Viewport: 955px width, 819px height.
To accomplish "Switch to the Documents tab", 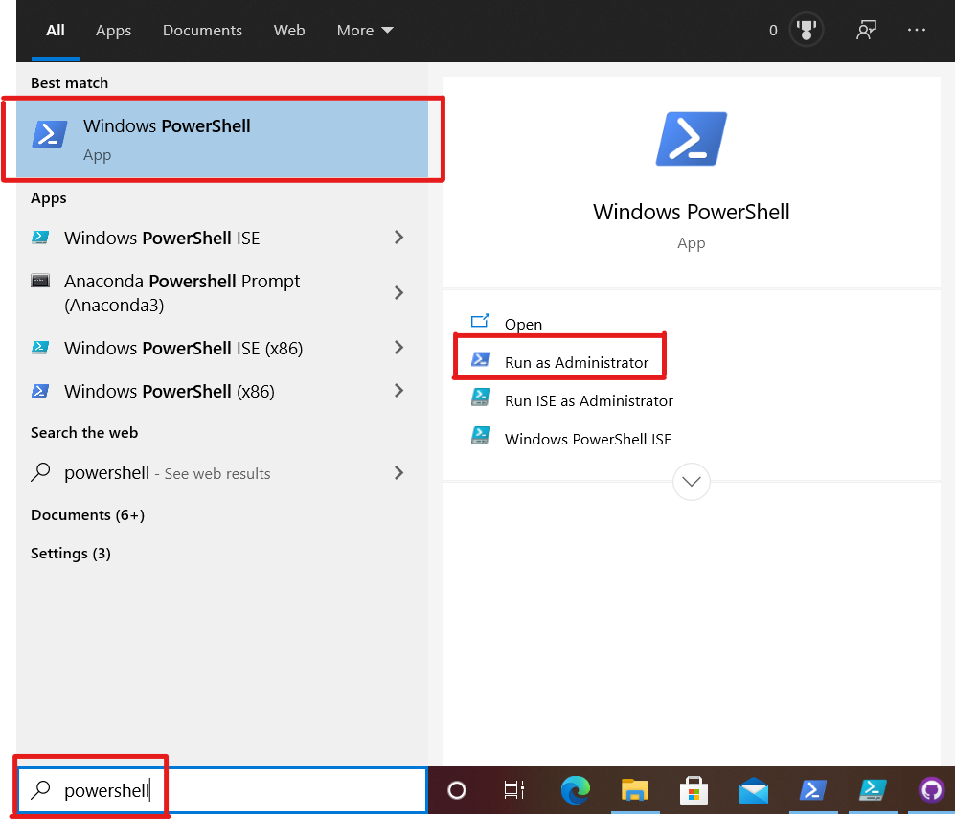I will click(202, 30).
